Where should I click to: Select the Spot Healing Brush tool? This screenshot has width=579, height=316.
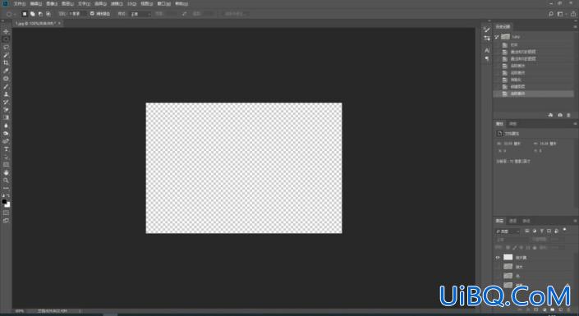click(x=6, y=79)
